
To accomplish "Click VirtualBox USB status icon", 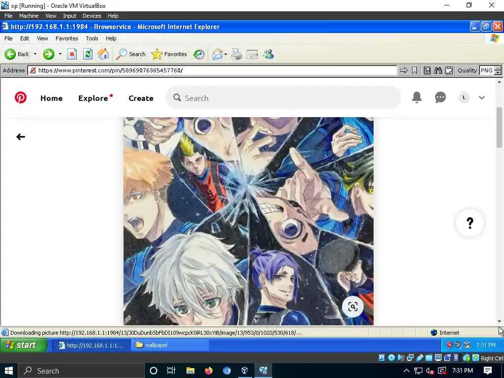I will [x=419, y=358].
